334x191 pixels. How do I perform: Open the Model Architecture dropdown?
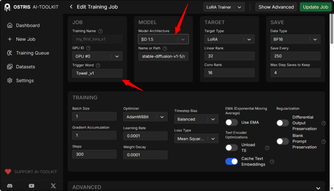[x=163, y=39]
